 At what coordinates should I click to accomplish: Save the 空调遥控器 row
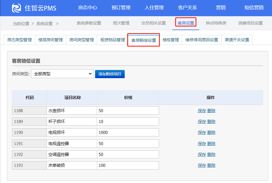point(202,154)
